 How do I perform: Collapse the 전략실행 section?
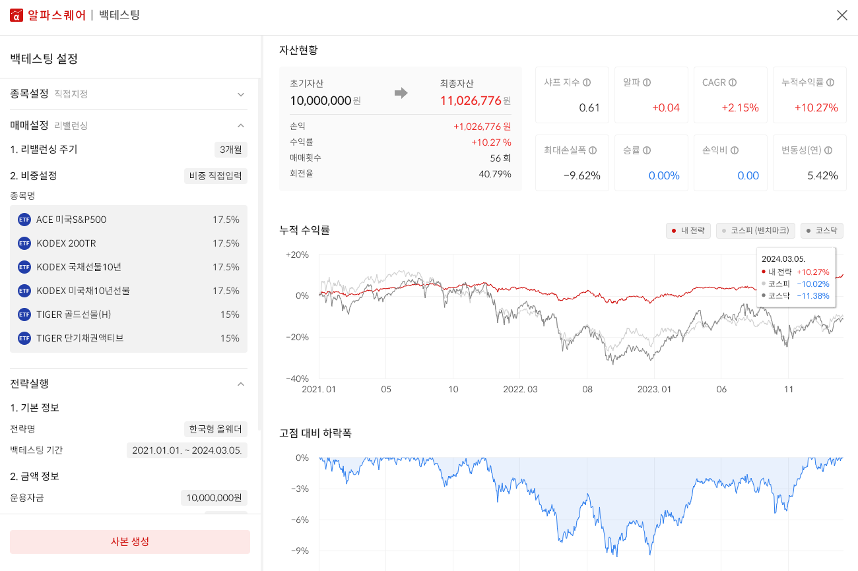tap(241, 384)
